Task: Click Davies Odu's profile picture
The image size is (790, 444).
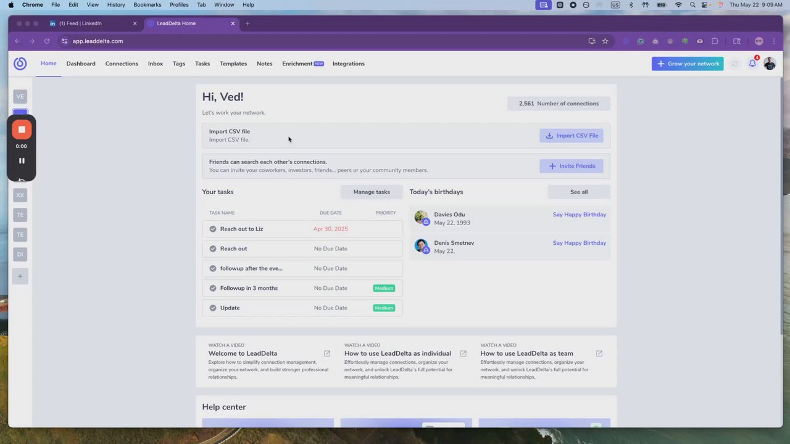Action: point(422,218)
